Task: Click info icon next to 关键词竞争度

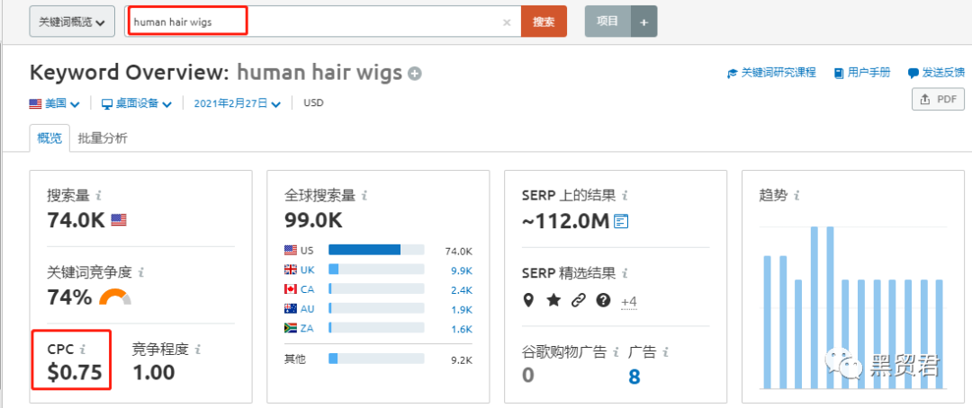Action: click(141, 271)
